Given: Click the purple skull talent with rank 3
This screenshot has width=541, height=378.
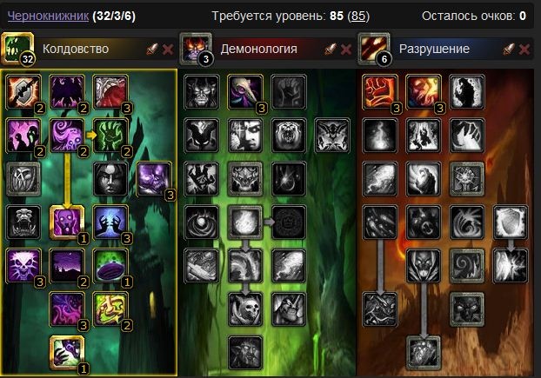Looking at the screenshot, I should 23,266.
